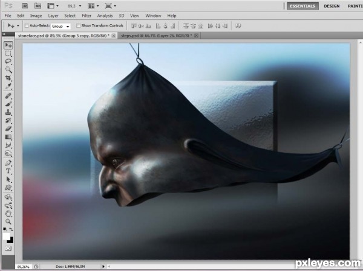Click Distribute Horizontal Centers icon
This screenshot has height=271, width=363.
coord(218,25)
